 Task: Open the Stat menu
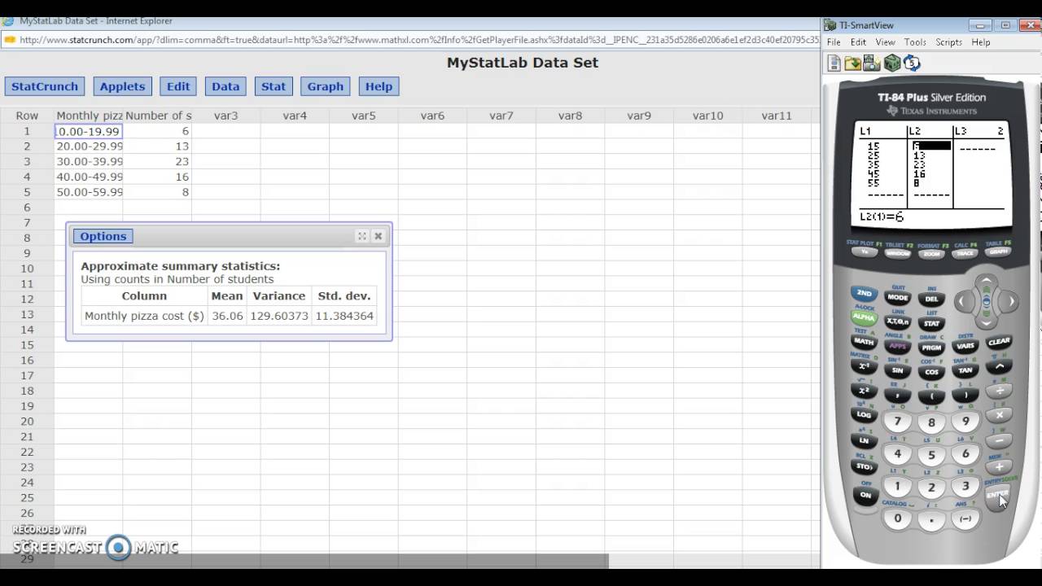274,86
